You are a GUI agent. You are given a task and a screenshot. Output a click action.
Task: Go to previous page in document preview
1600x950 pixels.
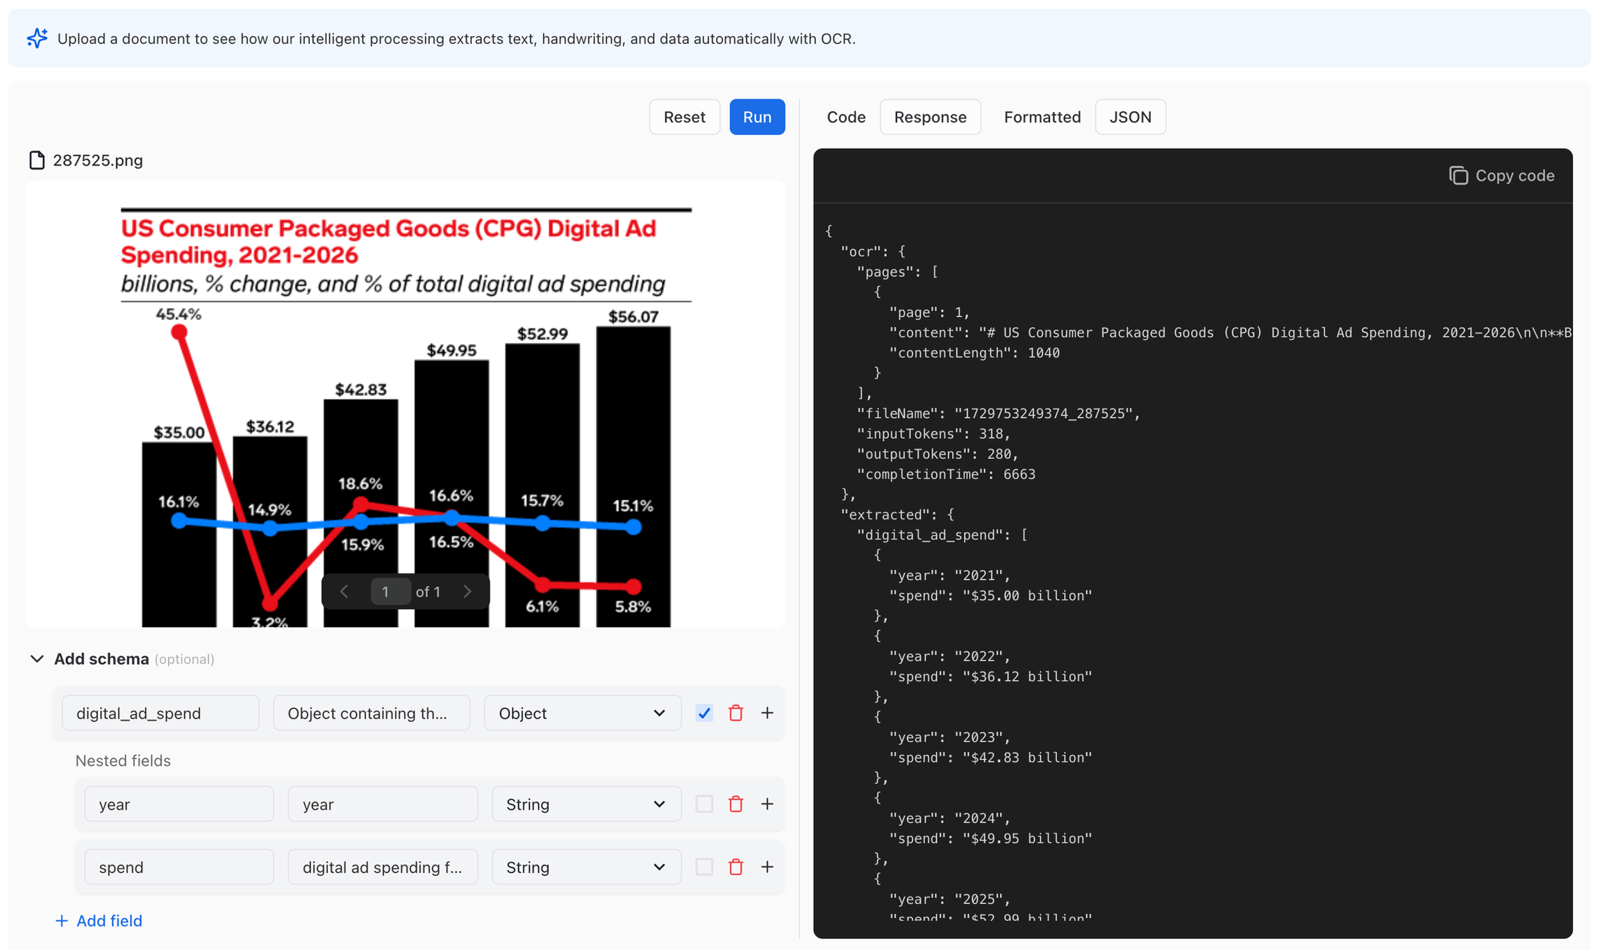pyautogui.click(x=344, y=592)
